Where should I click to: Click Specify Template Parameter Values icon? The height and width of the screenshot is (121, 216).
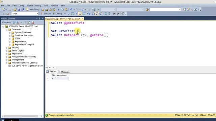(x=123, y=14)
